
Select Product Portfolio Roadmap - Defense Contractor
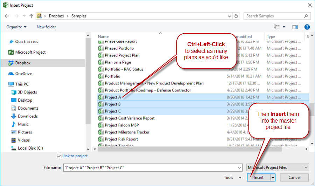pyautogui.click(x=148, y=90)
